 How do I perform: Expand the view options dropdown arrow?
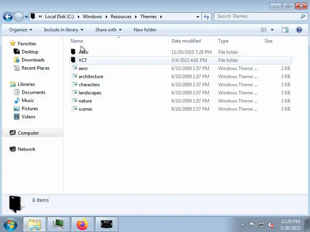coord(272,30)
